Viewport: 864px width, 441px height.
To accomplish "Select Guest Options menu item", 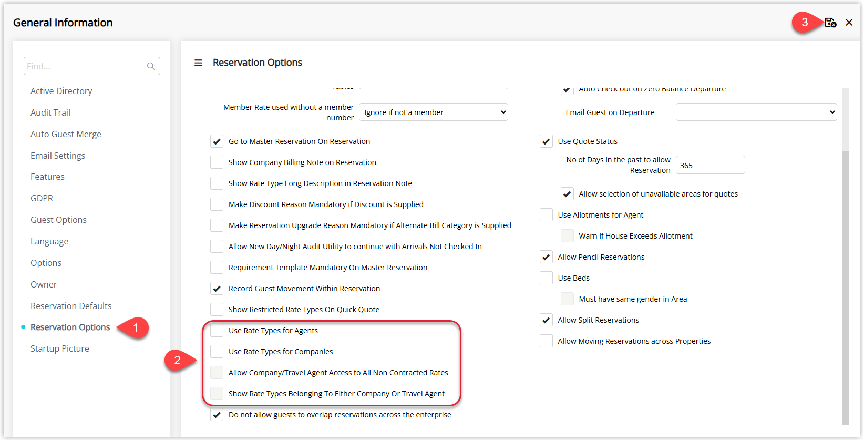I will pyautogui.click(x=58, y=220).
